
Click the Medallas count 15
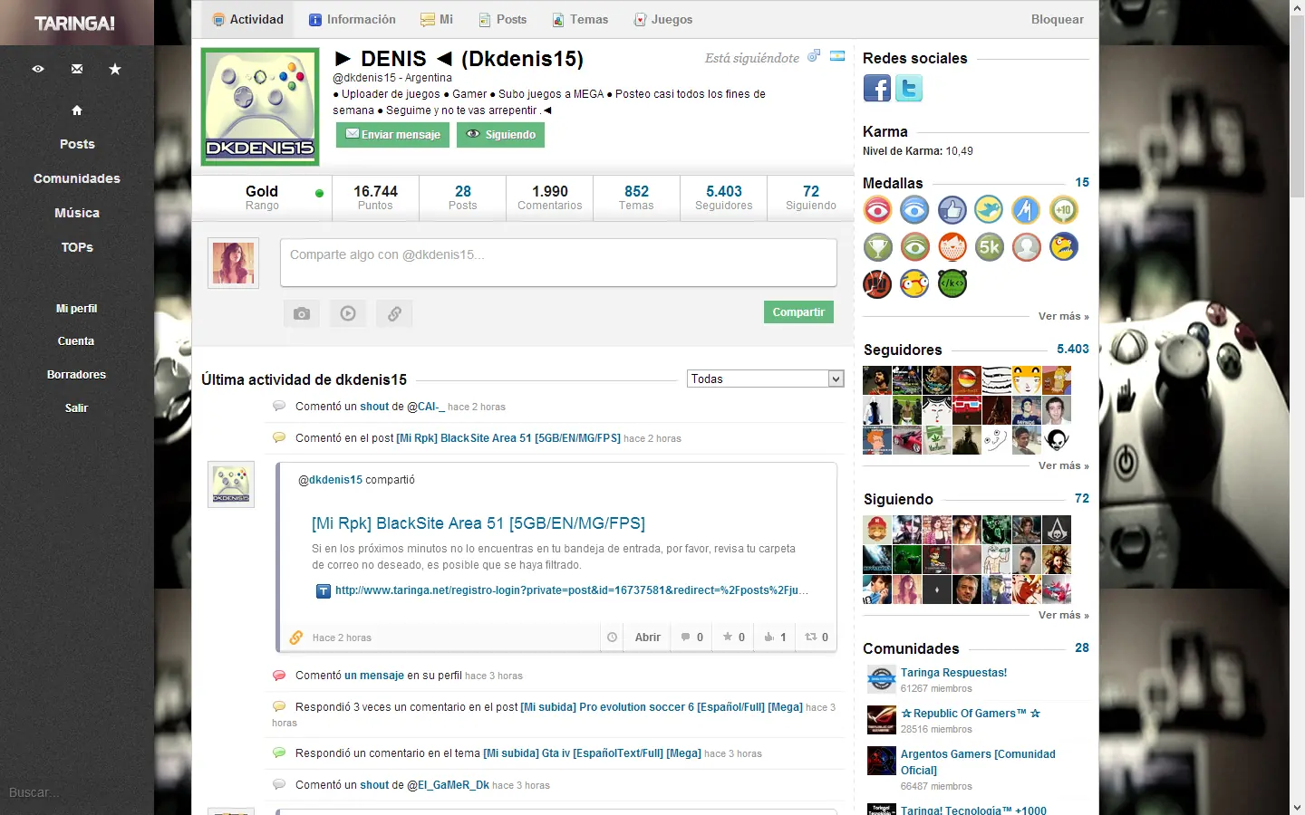coord(1082,182)
